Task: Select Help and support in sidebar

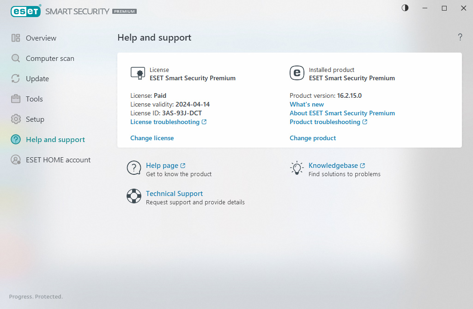Action: click(x=55, y=139)
